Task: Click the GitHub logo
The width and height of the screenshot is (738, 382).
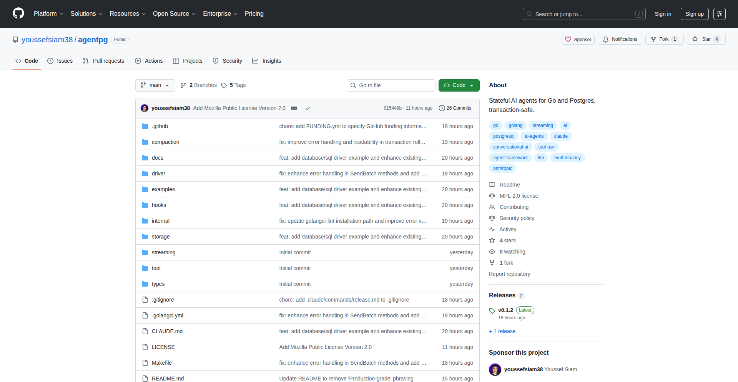Action: click(18, 13)
